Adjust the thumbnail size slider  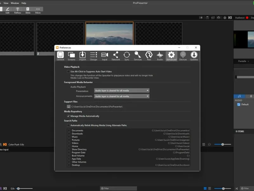click(223, 145)
